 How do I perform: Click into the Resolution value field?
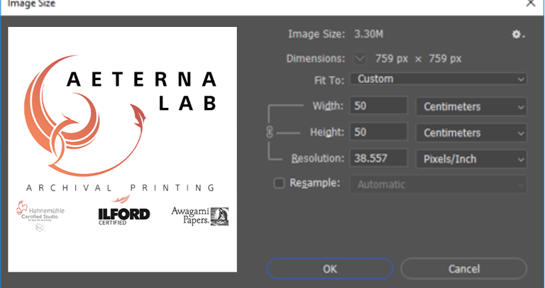tap(378, 158)
